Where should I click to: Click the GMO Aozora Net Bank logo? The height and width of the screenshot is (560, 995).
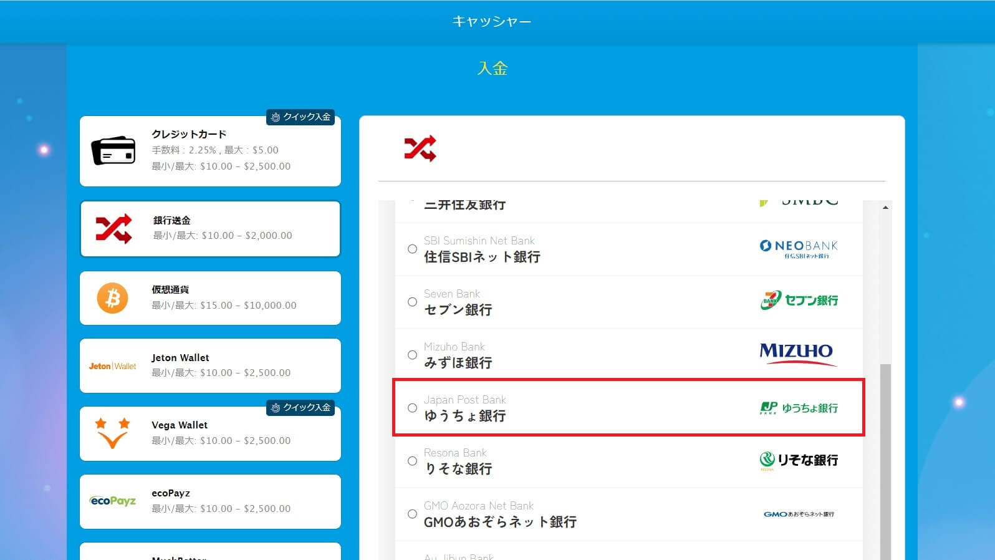coord(799,514)
